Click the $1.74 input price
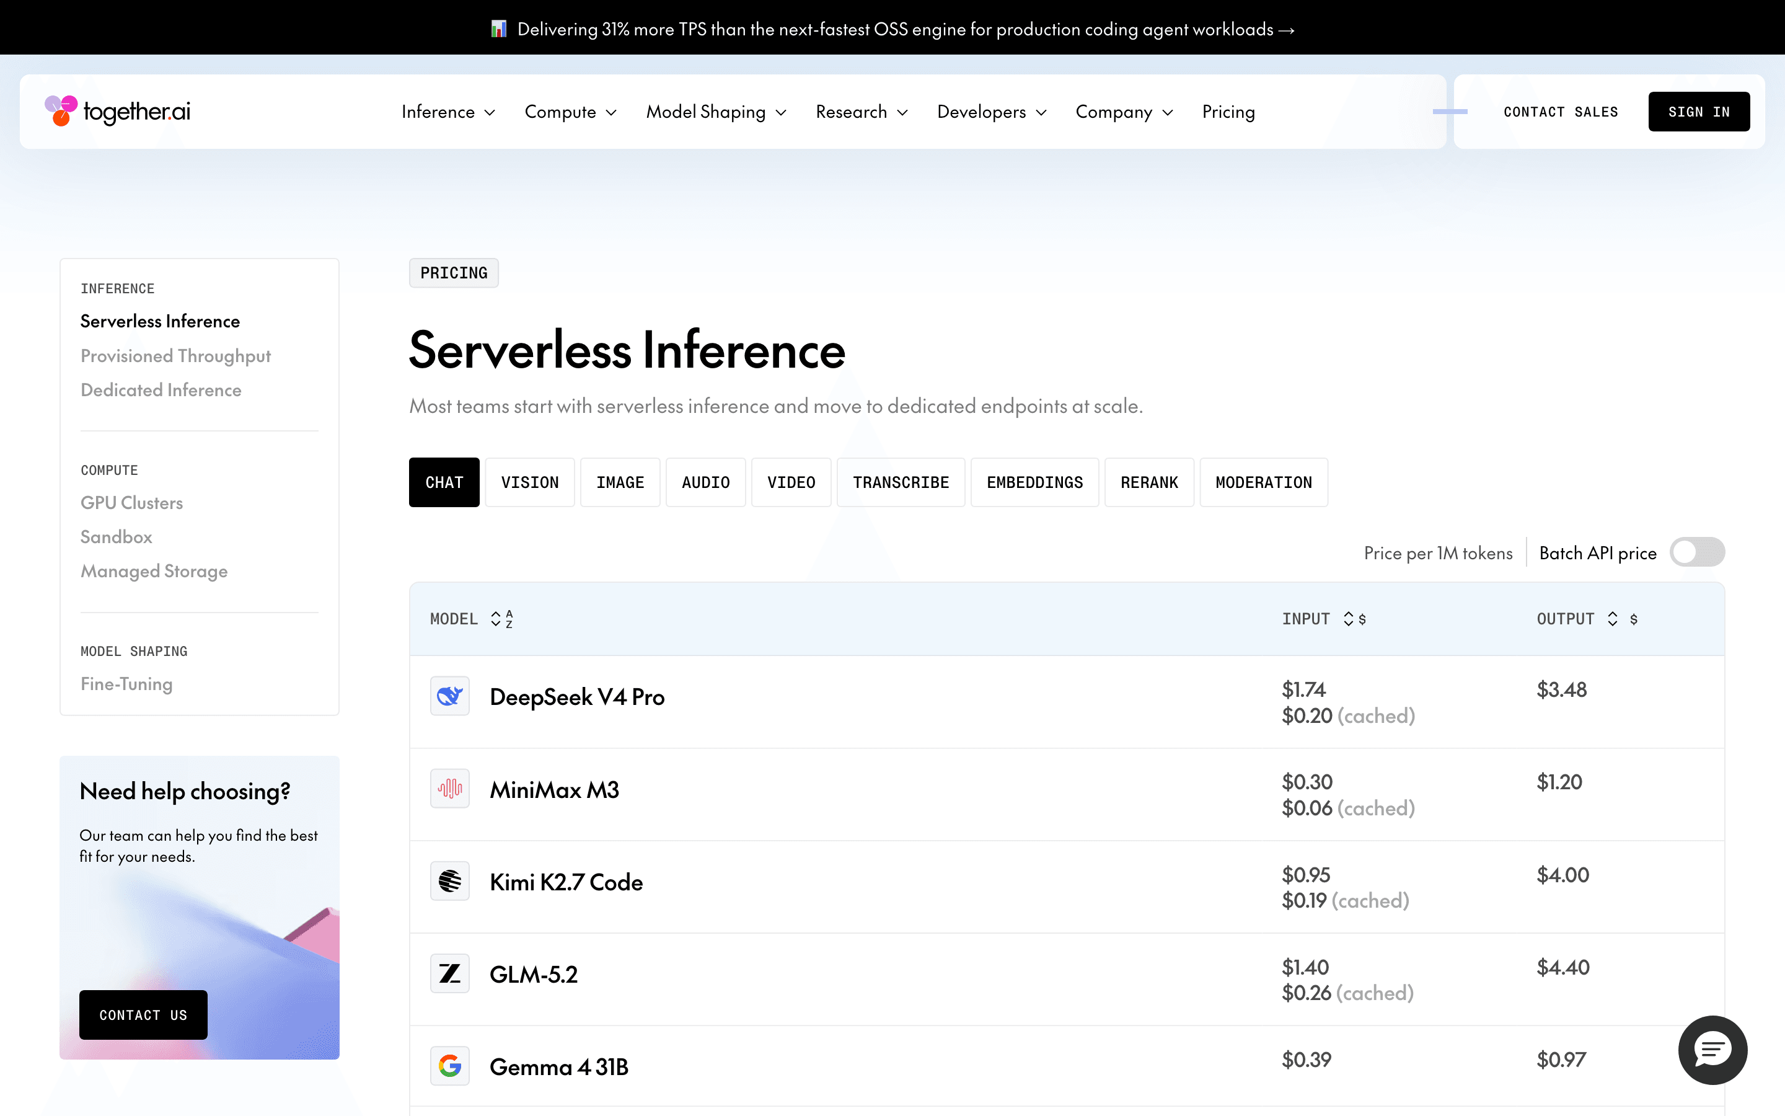Image resolution: width=1785 pixels, height=1116 pixels. click(1303, 689)
